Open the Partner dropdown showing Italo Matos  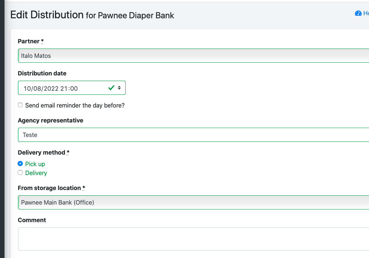pos(193,56)
